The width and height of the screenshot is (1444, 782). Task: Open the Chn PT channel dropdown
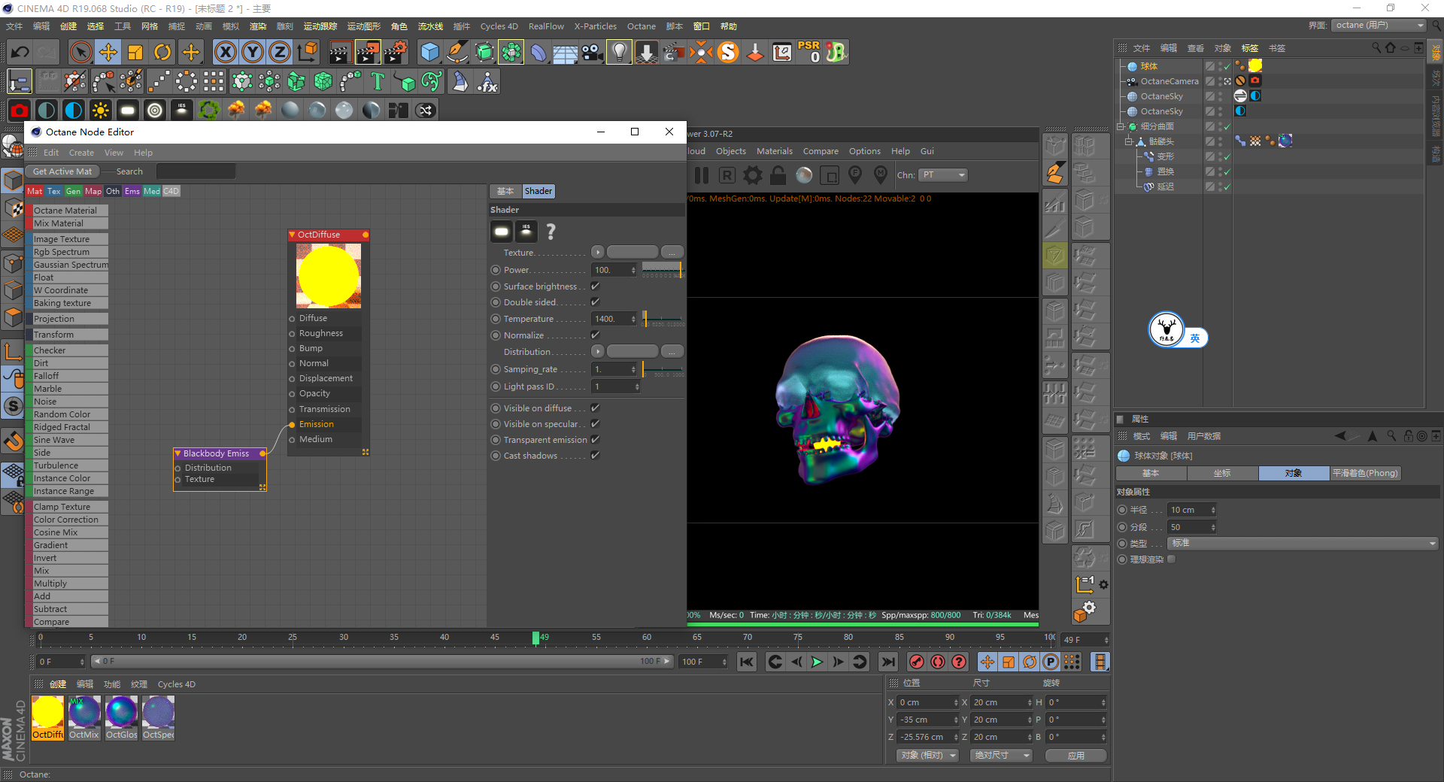[x=943, y=175]
